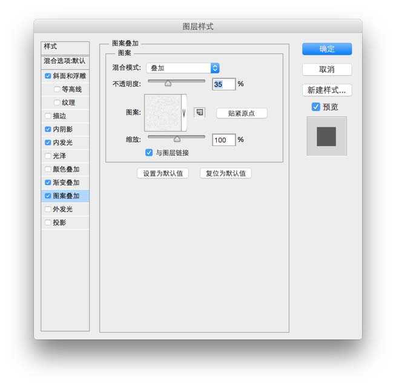Viewport: 396px width, 388px height.
Task: Click the pattern thumbnail swatch
Action: (x=163, y=113)
